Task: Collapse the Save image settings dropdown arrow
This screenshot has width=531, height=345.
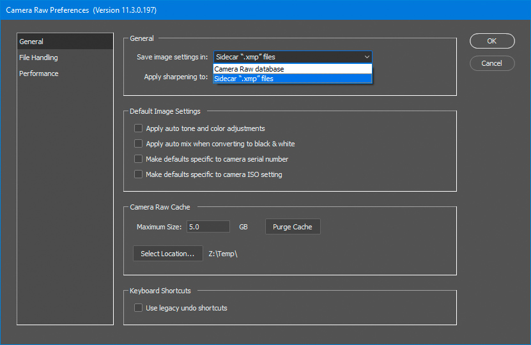Action: click(x=367, y=57)
